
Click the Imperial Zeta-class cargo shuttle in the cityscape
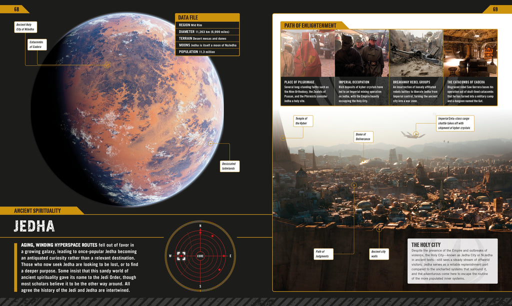[415, 134]
